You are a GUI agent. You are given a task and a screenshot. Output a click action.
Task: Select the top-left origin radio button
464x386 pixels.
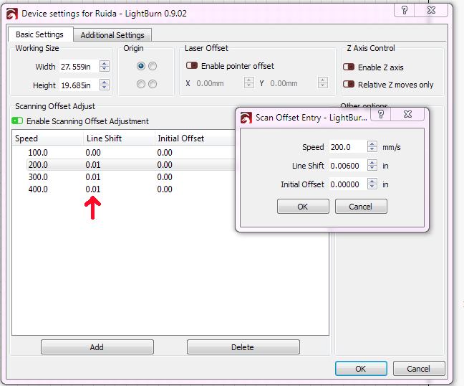141,66
